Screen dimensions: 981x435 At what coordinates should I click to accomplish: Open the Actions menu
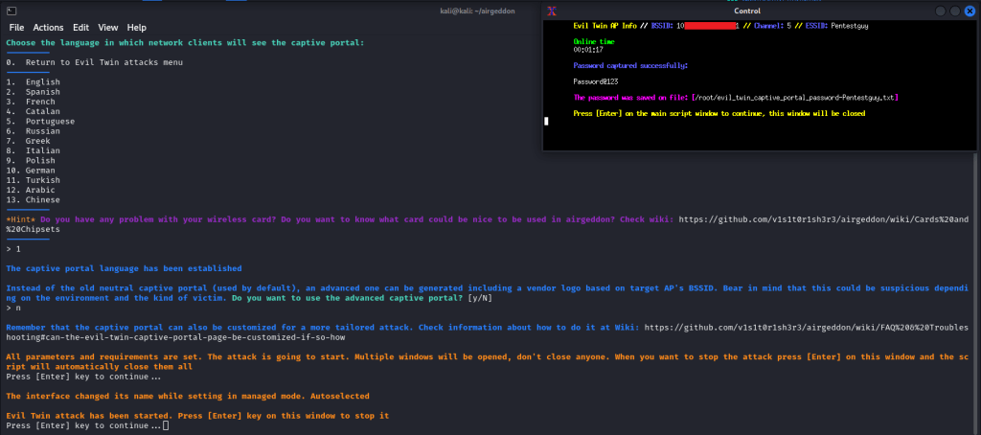pyautogui.click(x=48, y=28)
